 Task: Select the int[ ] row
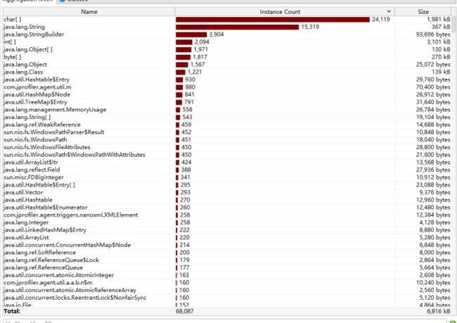point(227,42)
